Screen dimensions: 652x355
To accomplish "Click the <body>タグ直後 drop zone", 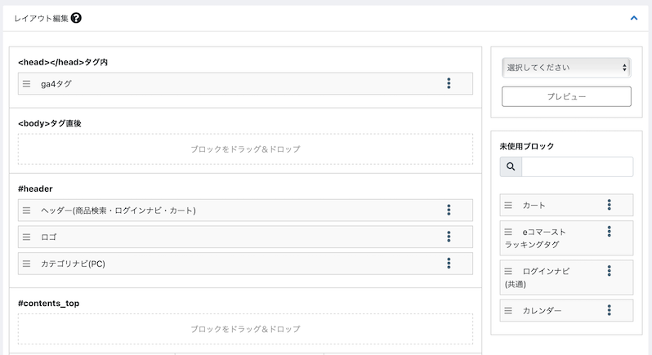I will 245,149.
